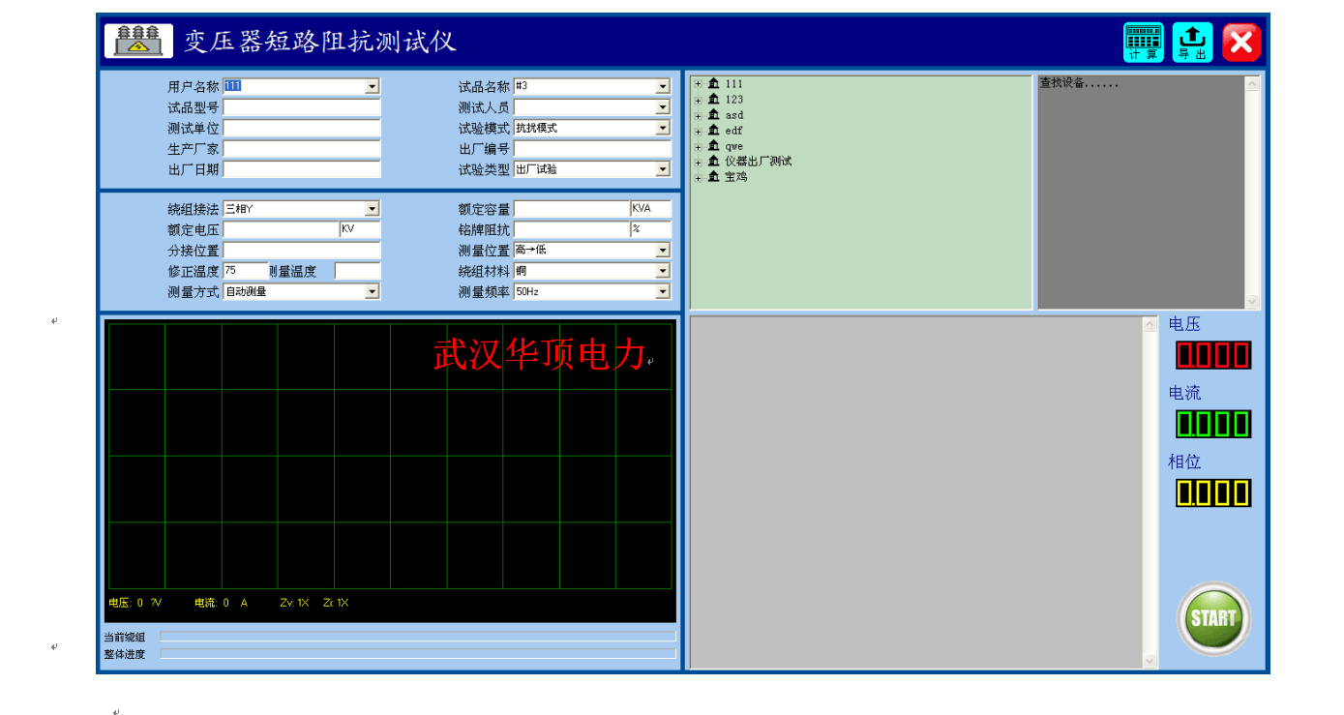This screenshot has width=1344, height=715.
Task: Click the yellow 相位 digital readout
Action: pos(1213,492)
